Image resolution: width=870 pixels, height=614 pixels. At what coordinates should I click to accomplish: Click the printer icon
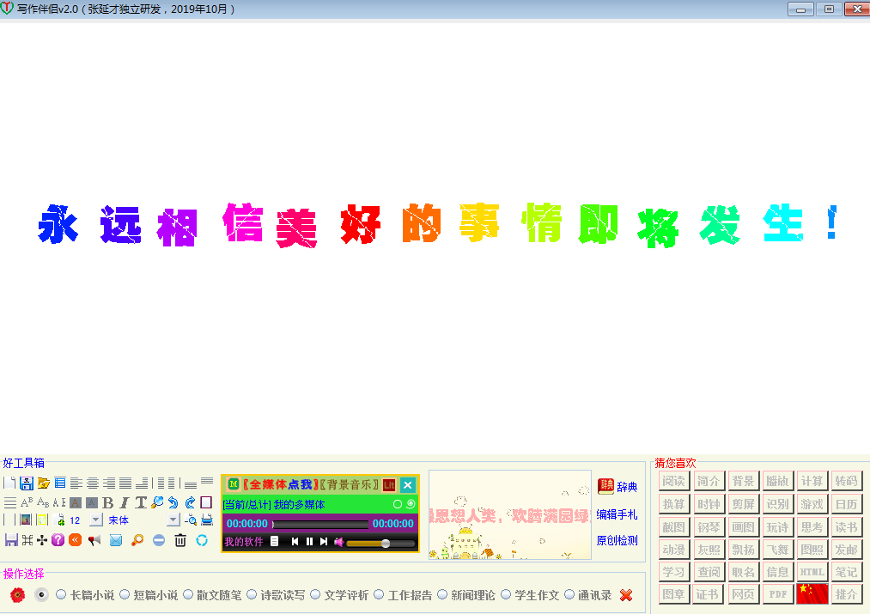[207, 520]
